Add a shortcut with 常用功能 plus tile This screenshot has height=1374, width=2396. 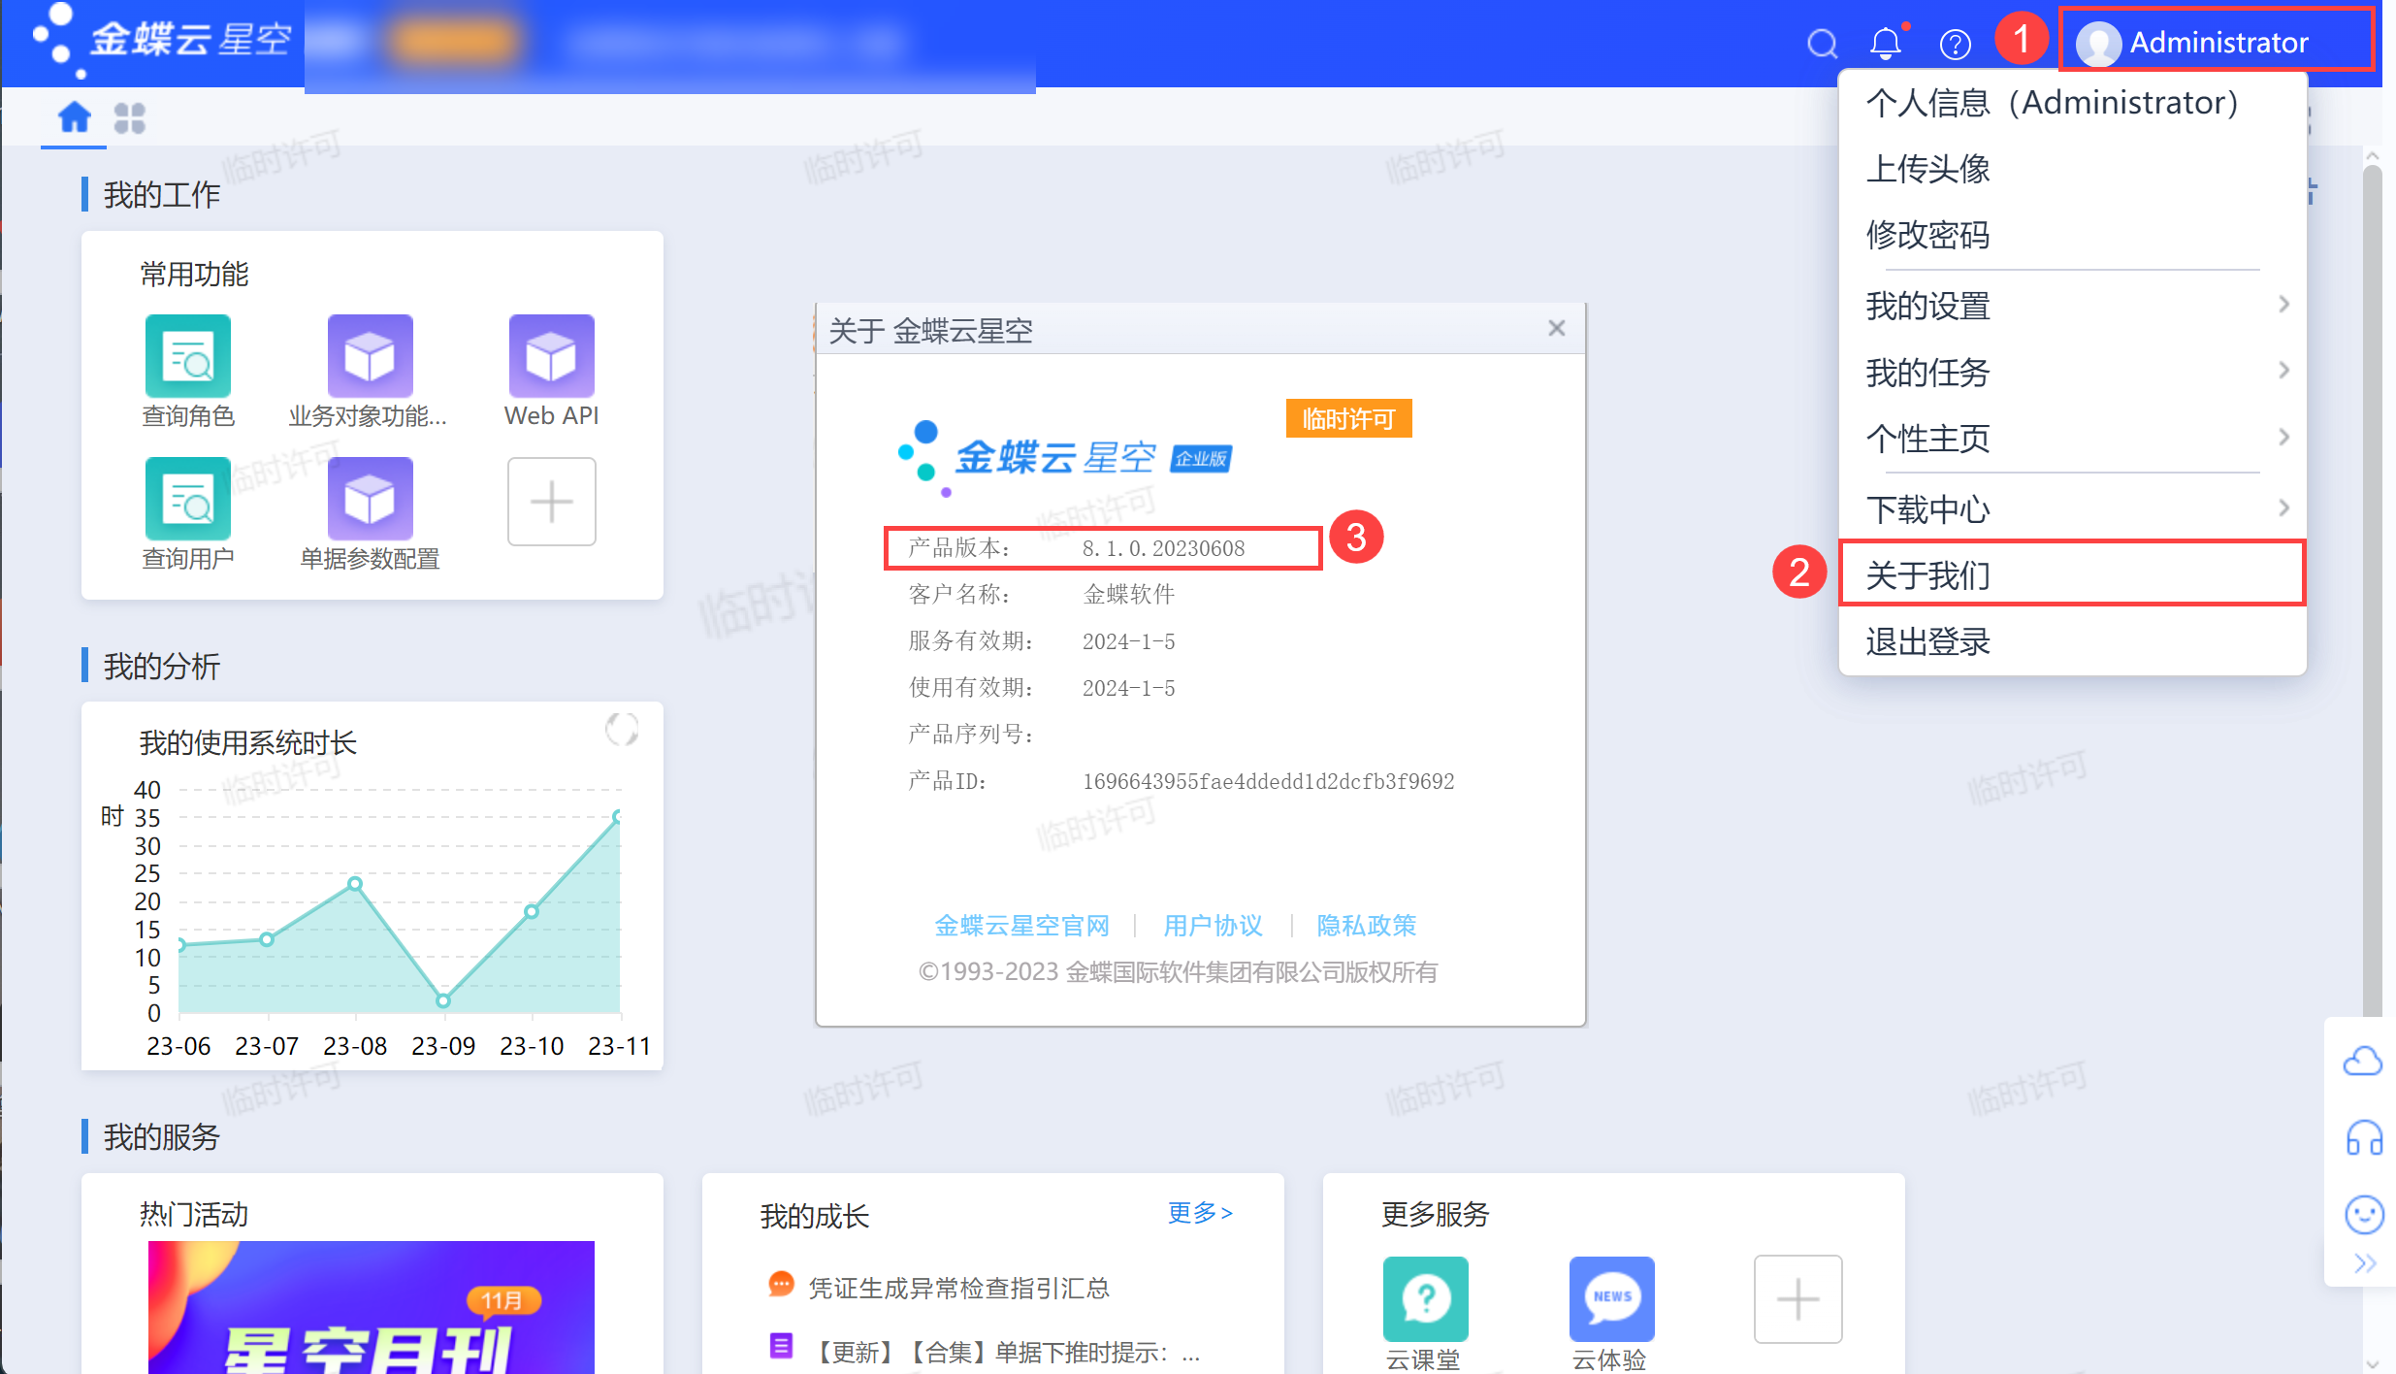pos(551,502)
